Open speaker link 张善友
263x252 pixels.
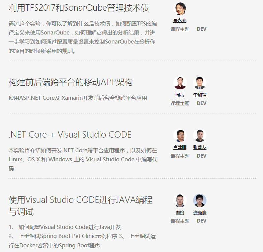[x=200, y=147]
